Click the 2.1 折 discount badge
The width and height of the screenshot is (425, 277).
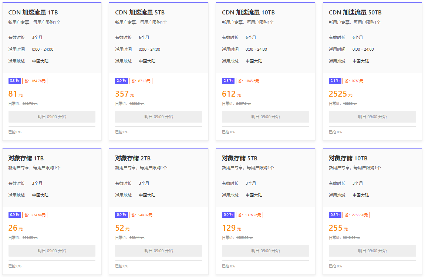pos(335,81)
